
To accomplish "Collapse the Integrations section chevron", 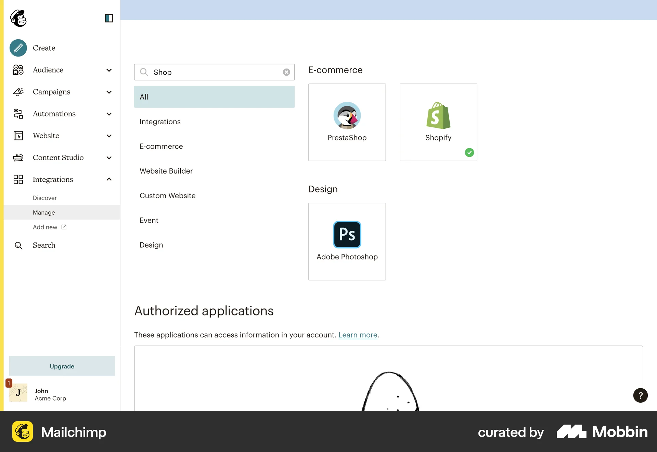I will (x=109, y=179).
